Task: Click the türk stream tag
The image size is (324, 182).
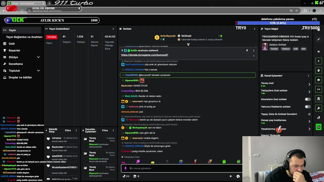Action: (303, 49)
